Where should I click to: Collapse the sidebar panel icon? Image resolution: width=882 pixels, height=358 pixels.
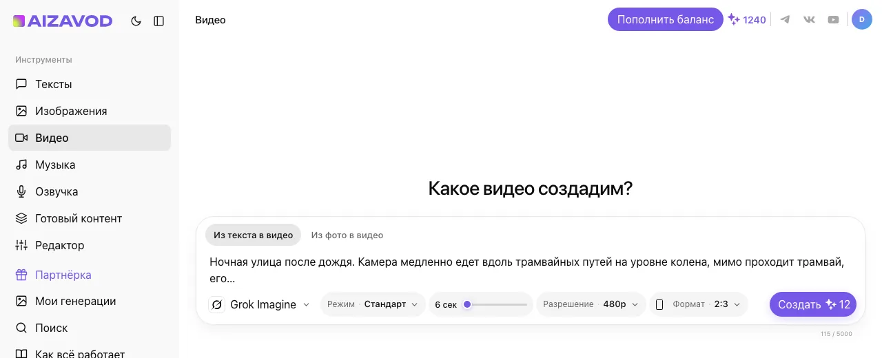(159, 21)
